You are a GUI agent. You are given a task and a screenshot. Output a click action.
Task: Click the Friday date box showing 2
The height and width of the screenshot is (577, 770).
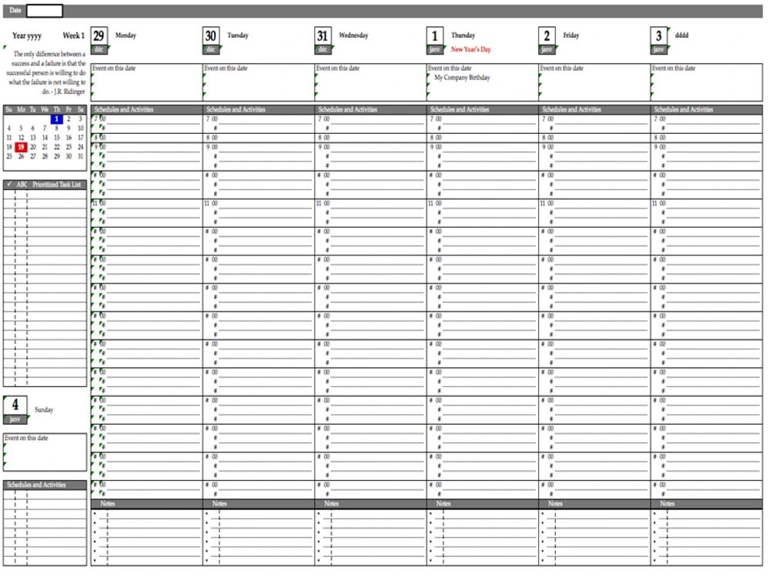547,36
